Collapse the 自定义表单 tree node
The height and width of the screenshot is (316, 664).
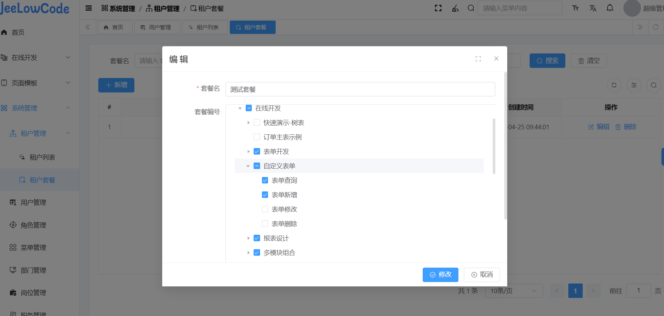(x=248, y=166)
